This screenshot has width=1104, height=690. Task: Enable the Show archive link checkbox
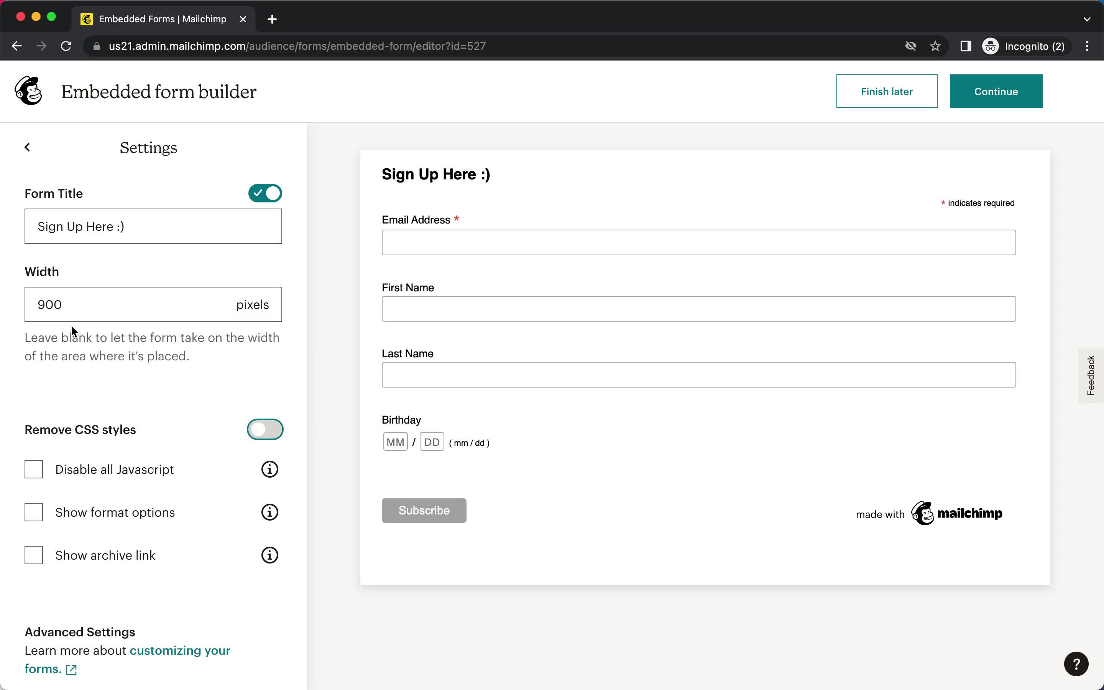point(33,555)
